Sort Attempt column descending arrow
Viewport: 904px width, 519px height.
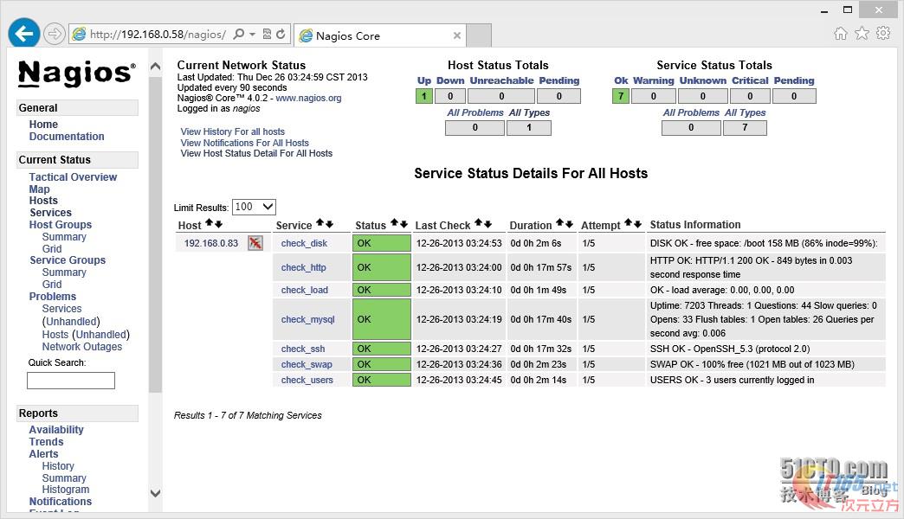pos(638,224)
